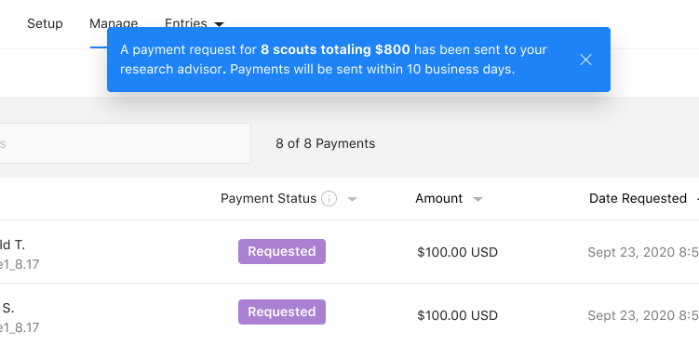The height and width of the screenshot is (345, 699).
Task: Select the Manage tab
Action: (114, 23)
